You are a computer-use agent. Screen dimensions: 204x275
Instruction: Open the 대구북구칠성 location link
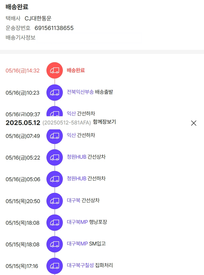(80, 265)
